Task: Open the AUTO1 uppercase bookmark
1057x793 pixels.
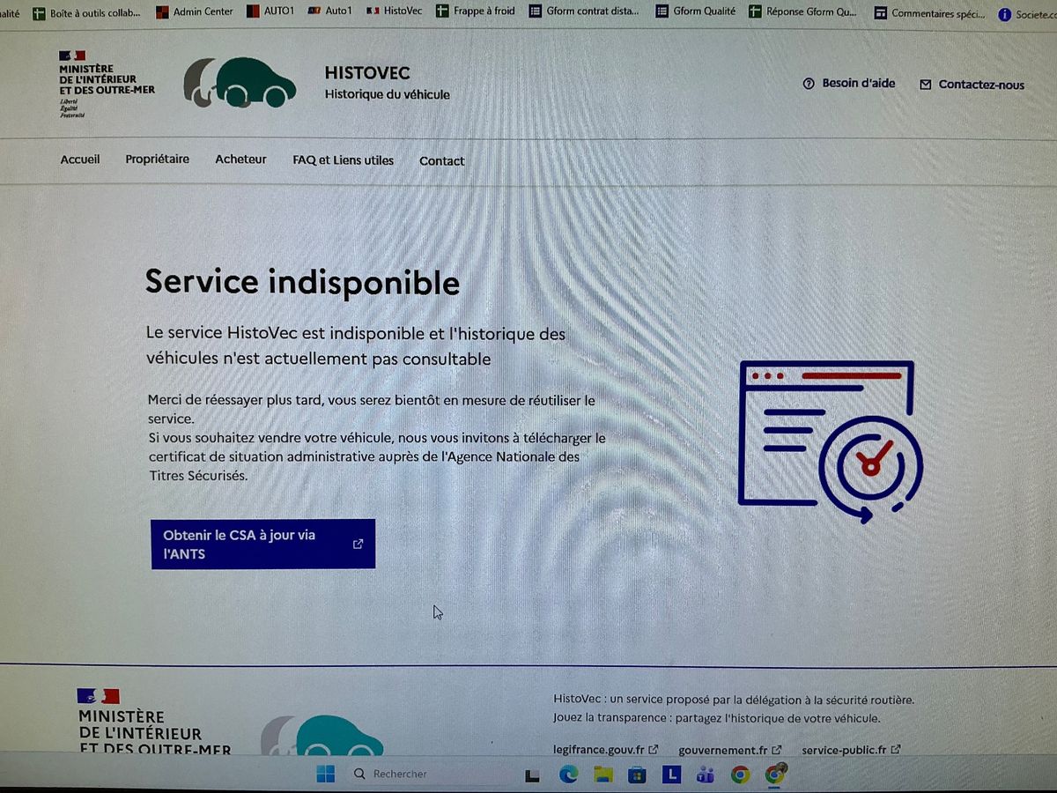Action: click(270, 11)
